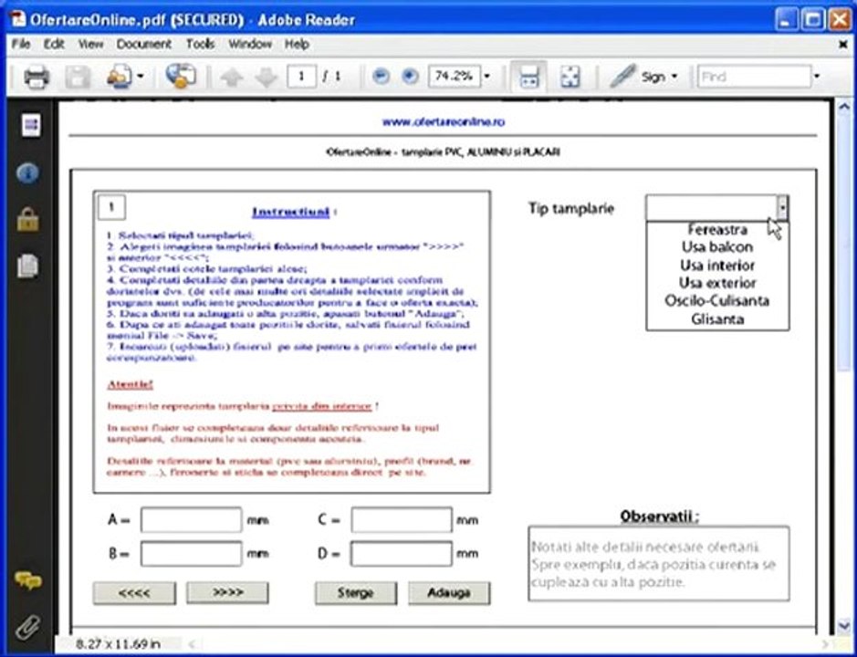Zoom in with the plus icon
Image resolution: width=857 pixels, height=657 pixels.
pyautogui.click(x=410, y=77)
